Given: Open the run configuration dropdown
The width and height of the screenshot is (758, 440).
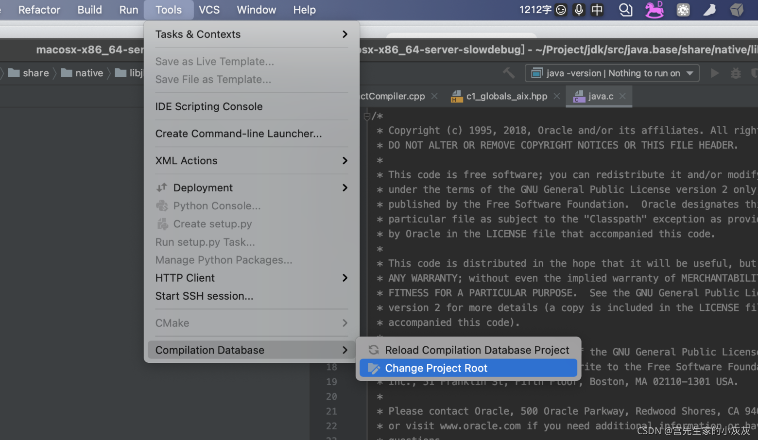Looking at the screenshot, I should (612, 73).
